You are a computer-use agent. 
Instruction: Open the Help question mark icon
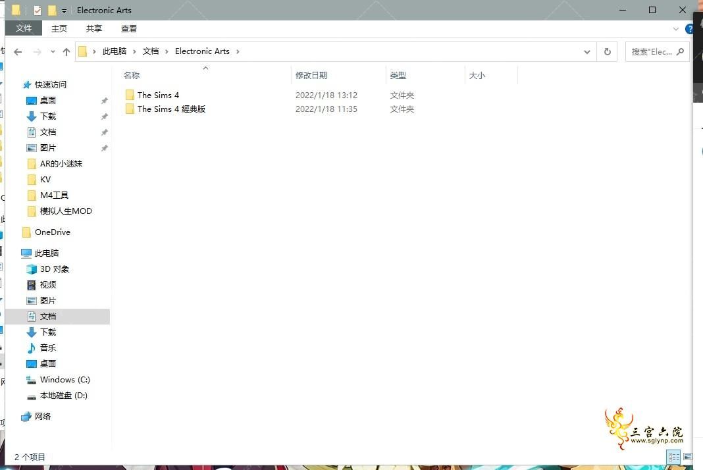pyautogui.click(x=690, y=29)
